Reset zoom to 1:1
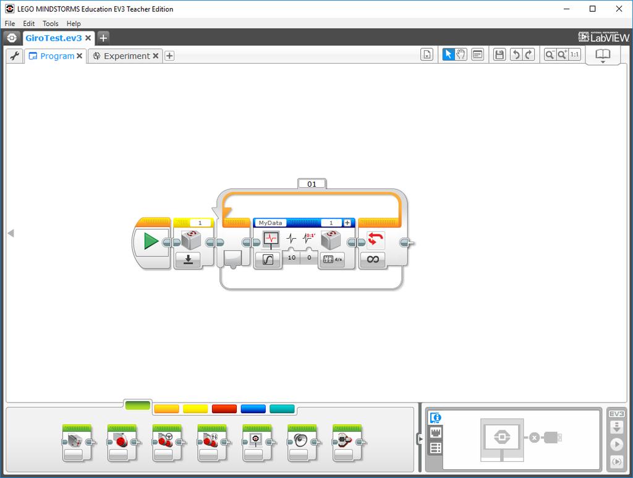Image resolution: width=633 pixels, height=478 pixels. (x=574, y=54)
